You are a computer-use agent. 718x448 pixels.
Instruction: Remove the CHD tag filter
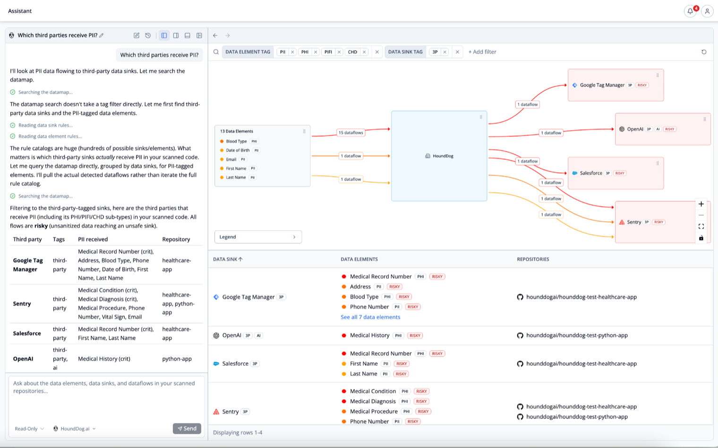tap(364, 52)
